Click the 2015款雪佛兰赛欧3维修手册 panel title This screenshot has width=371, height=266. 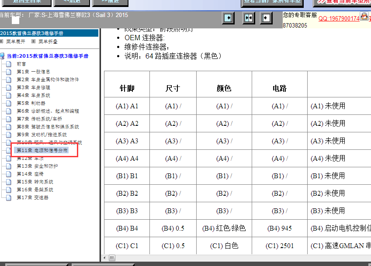point(32,33)
